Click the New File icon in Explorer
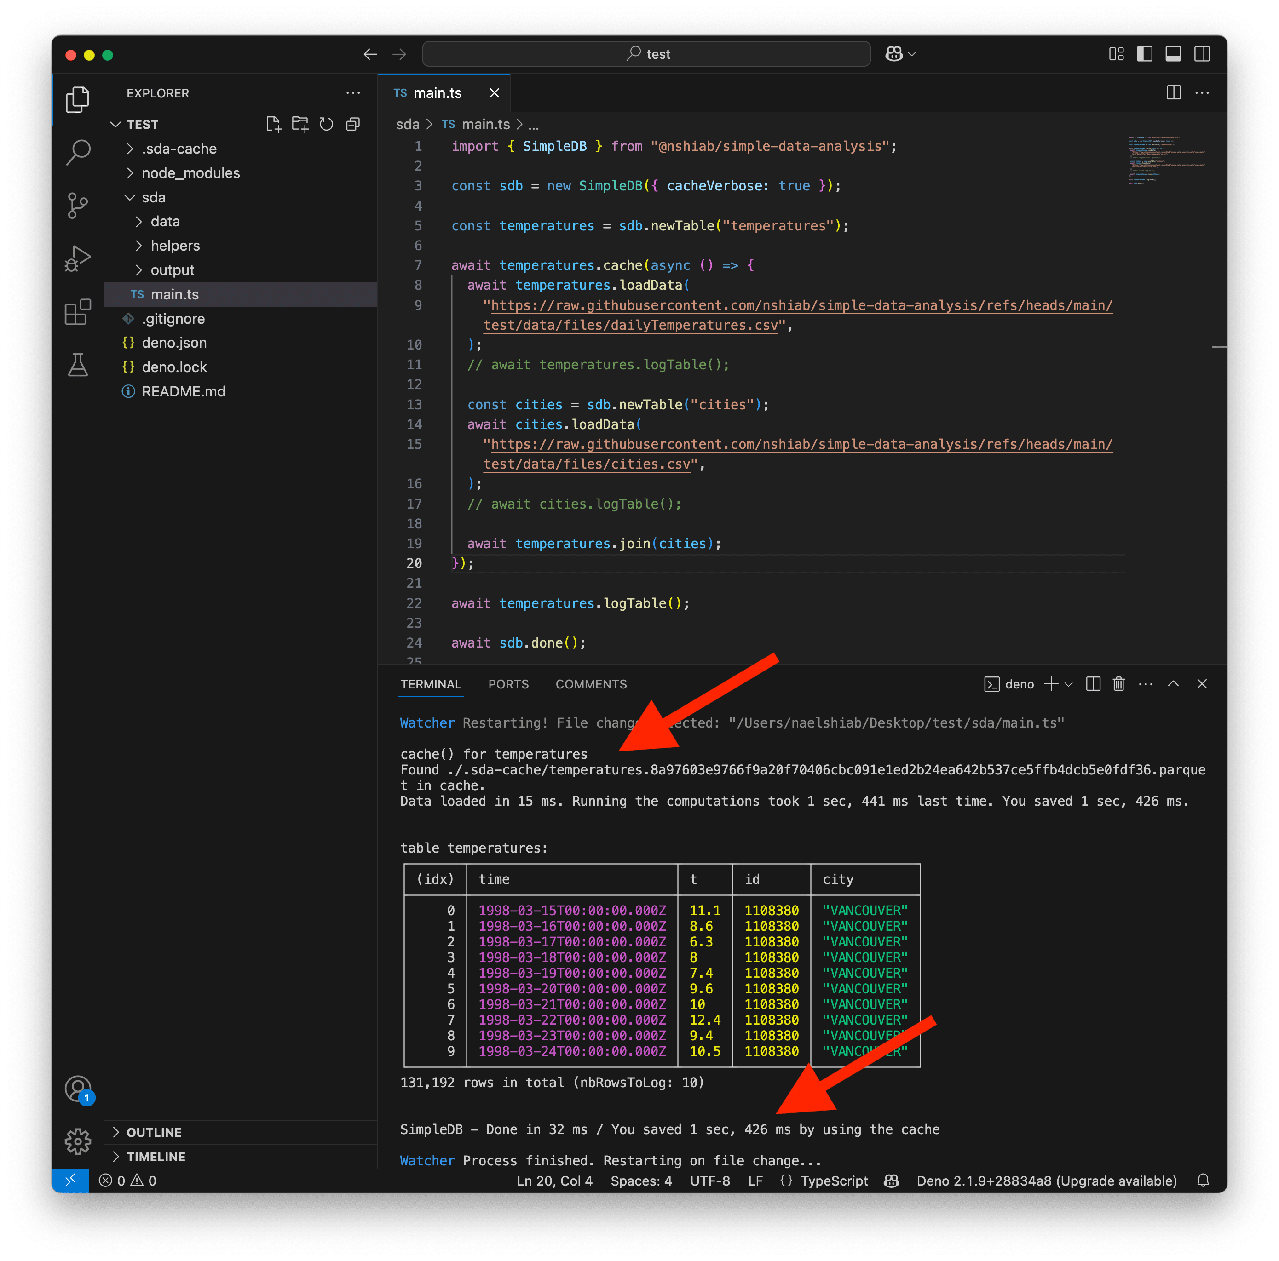 point(273,124)
